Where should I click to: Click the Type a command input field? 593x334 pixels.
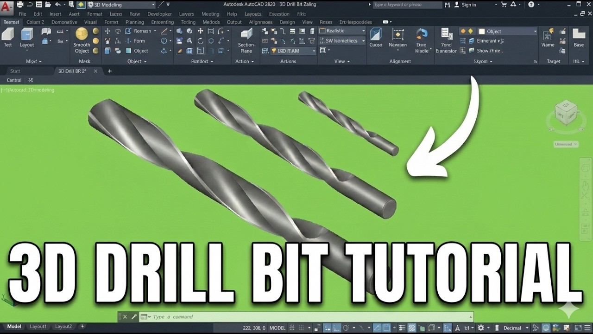pos(306,317)
